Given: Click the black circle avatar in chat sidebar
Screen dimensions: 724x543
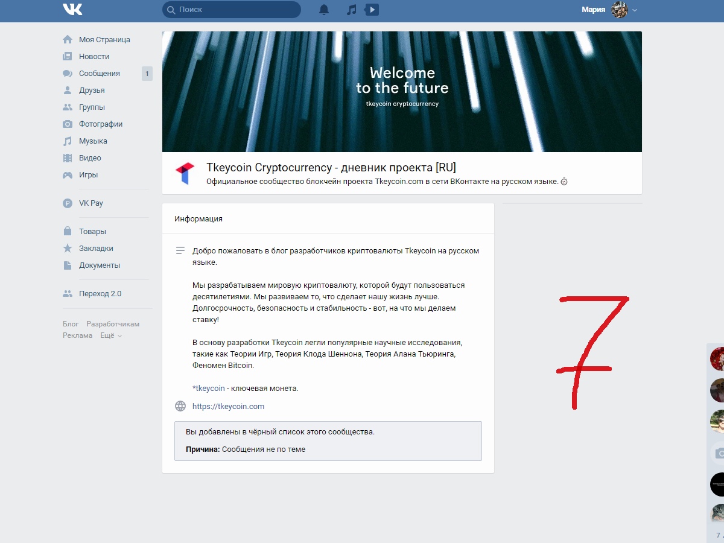Looking at the screenshot, I should coord(718,484).
